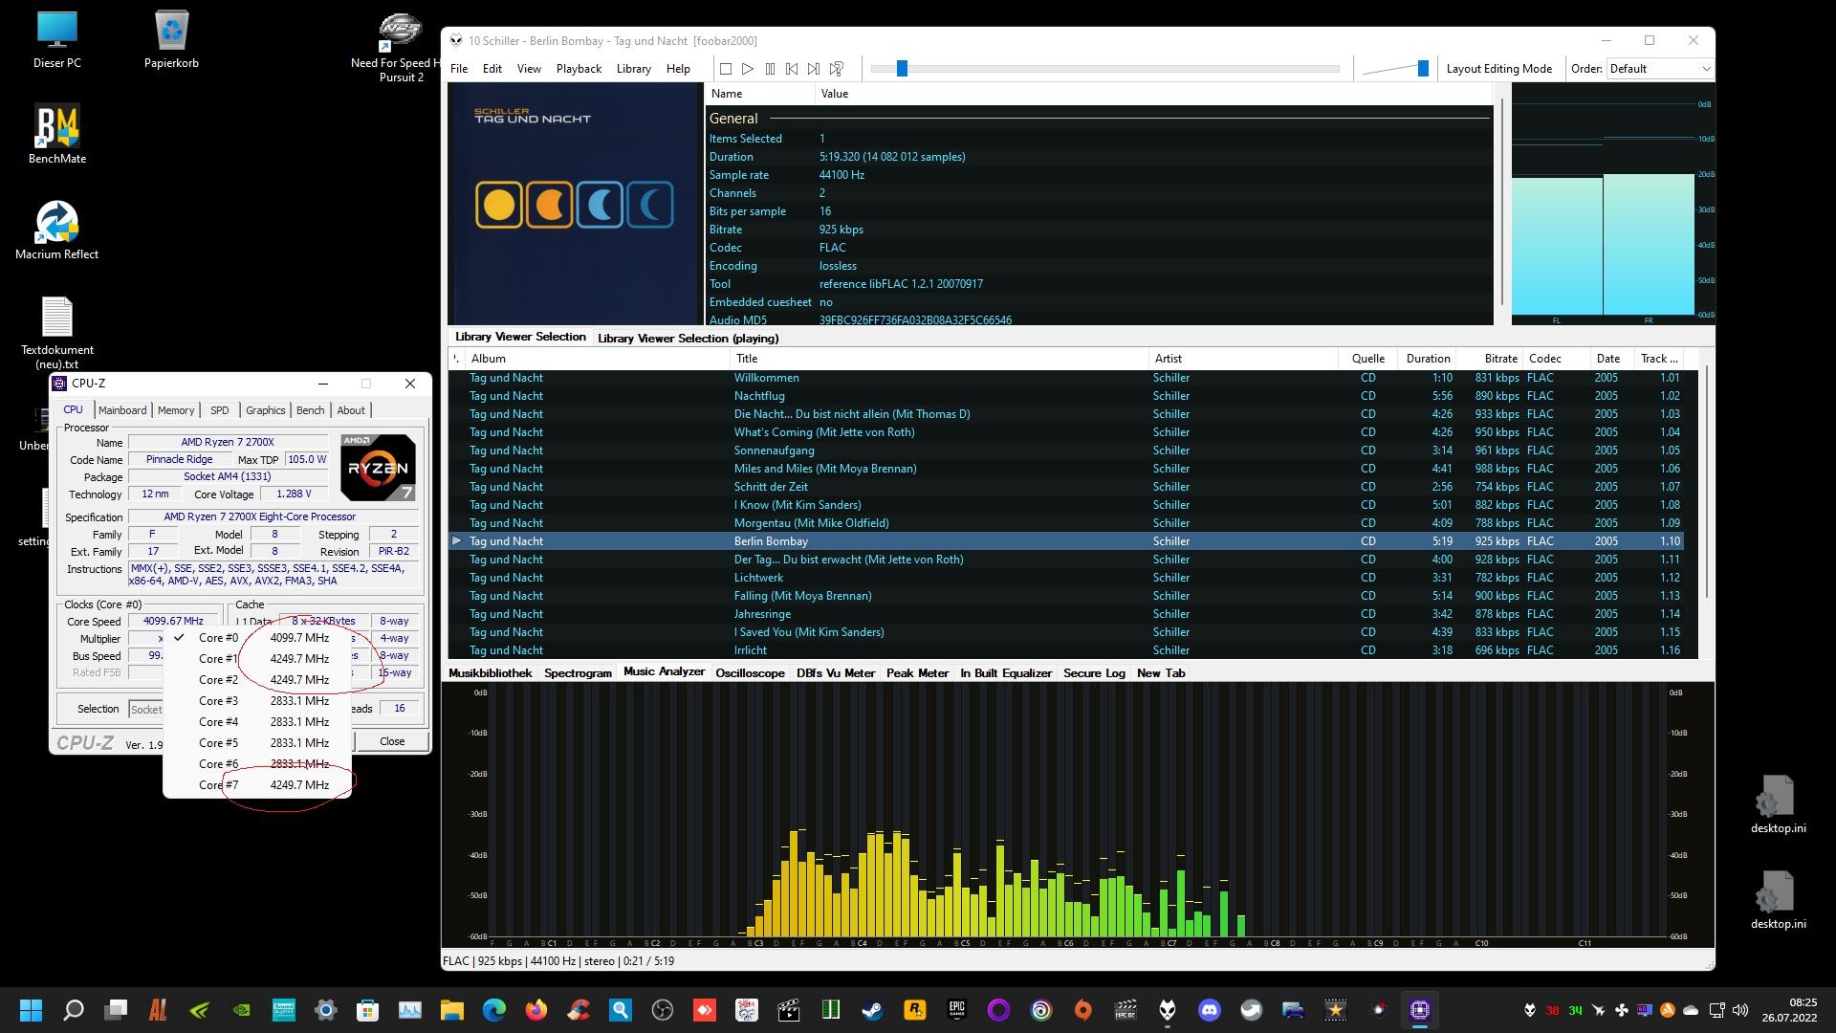Skip to previous track
The image size is (1836, 1033).
(792, 69)
